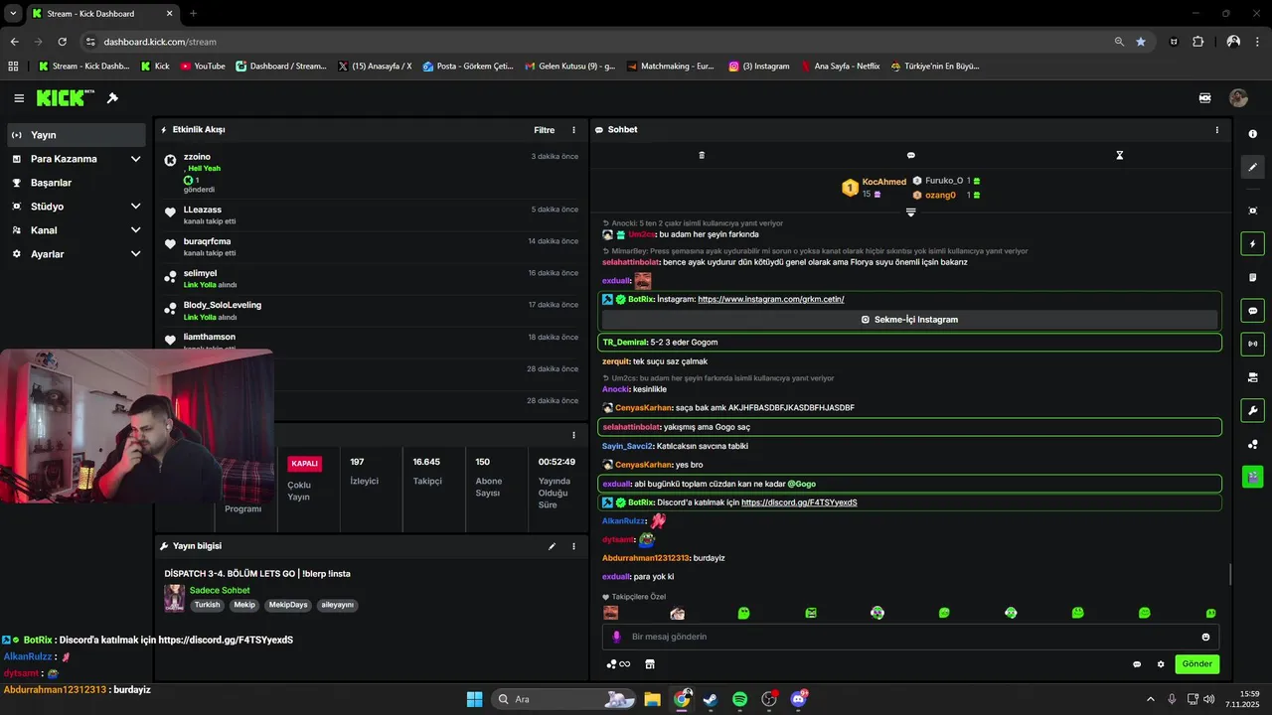Click the three-dots points icon in right sidebar

pyautogui.click(x=1252, y=444)
